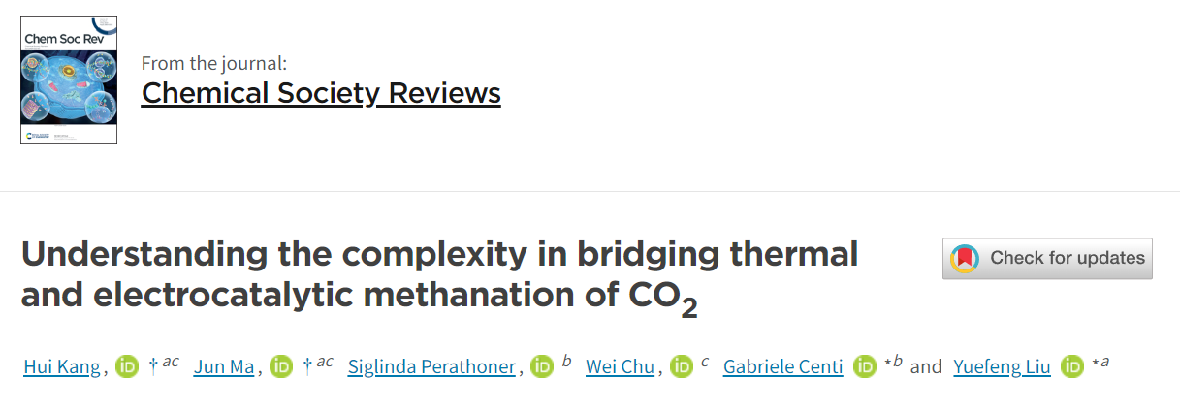Open Jun Ma's ORCID icon
1180x412 pixels.
281,367
